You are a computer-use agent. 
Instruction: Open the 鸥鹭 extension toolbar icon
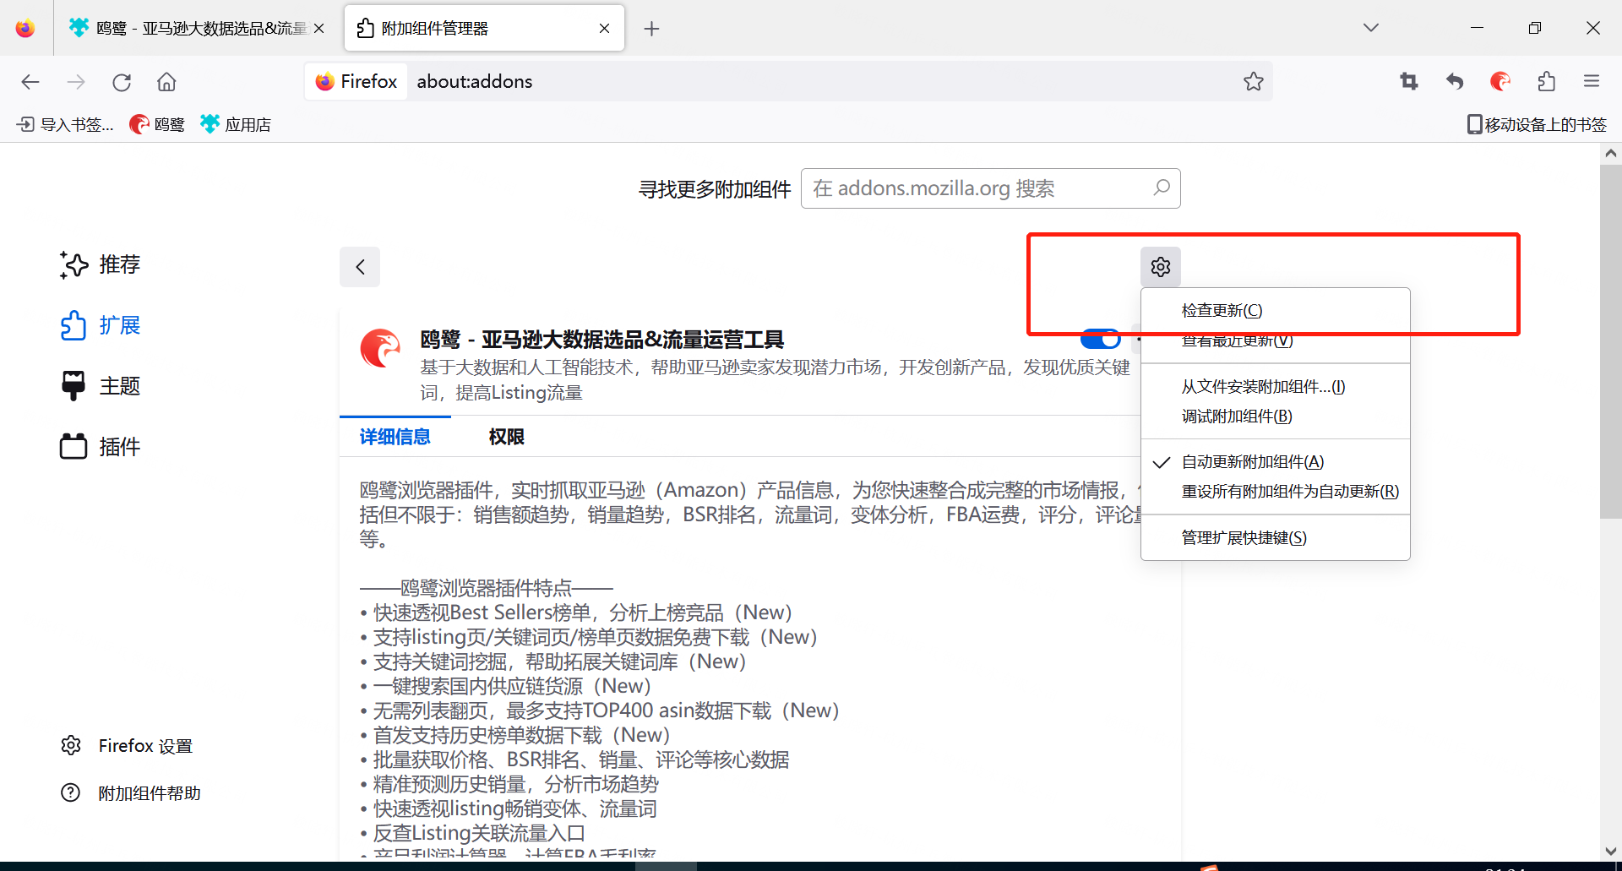(x=1500, y=81)
